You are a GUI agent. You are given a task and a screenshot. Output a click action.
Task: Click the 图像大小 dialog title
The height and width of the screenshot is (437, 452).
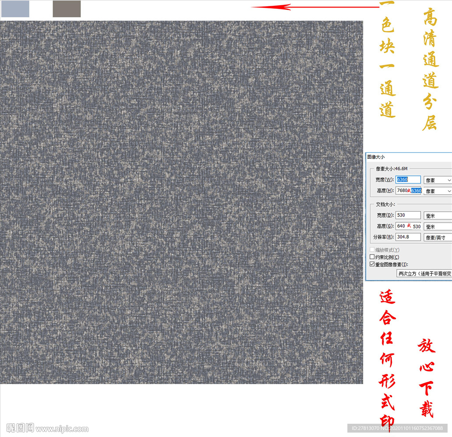[x=376, y=157]
